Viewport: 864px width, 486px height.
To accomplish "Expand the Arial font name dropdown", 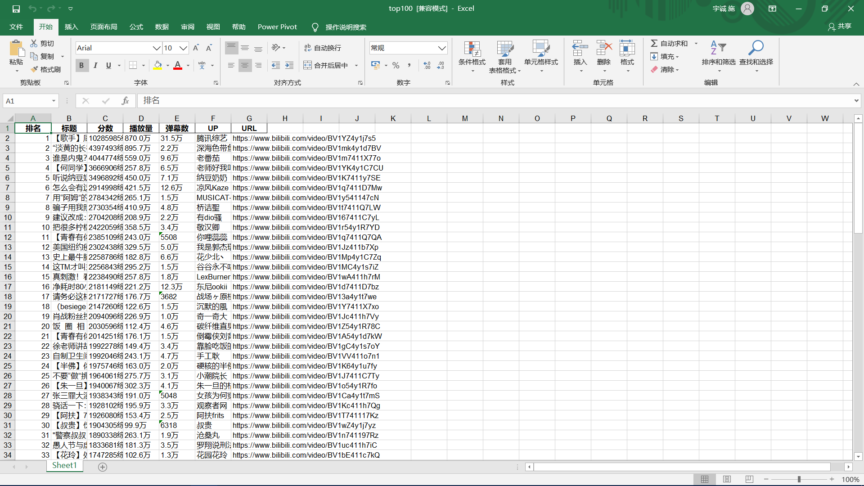I will (x=156, y=48).
